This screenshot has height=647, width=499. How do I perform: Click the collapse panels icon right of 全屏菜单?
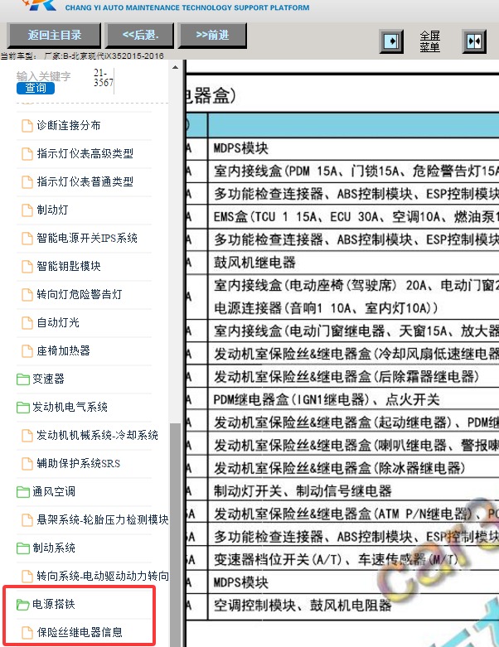(474, 41)
